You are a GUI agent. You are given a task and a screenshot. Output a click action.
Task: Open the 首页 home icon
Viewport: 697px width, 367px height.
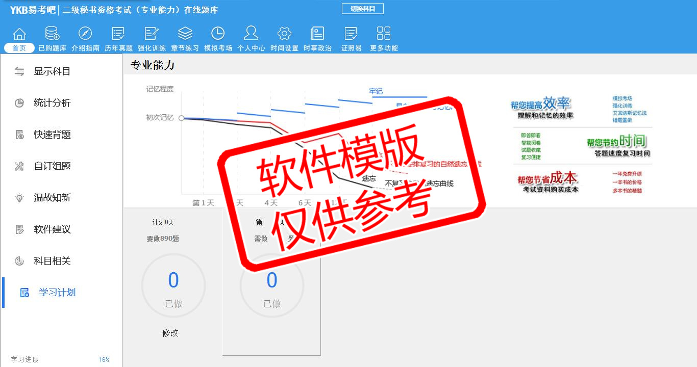pos(19,34)
